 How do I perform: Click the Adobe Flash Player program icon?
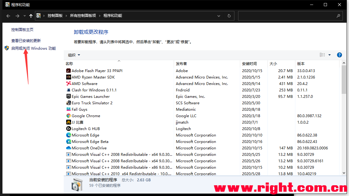(x=69, y=71)
